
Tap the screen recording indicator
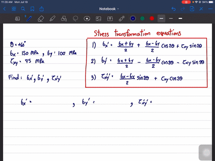pos(186,2)
